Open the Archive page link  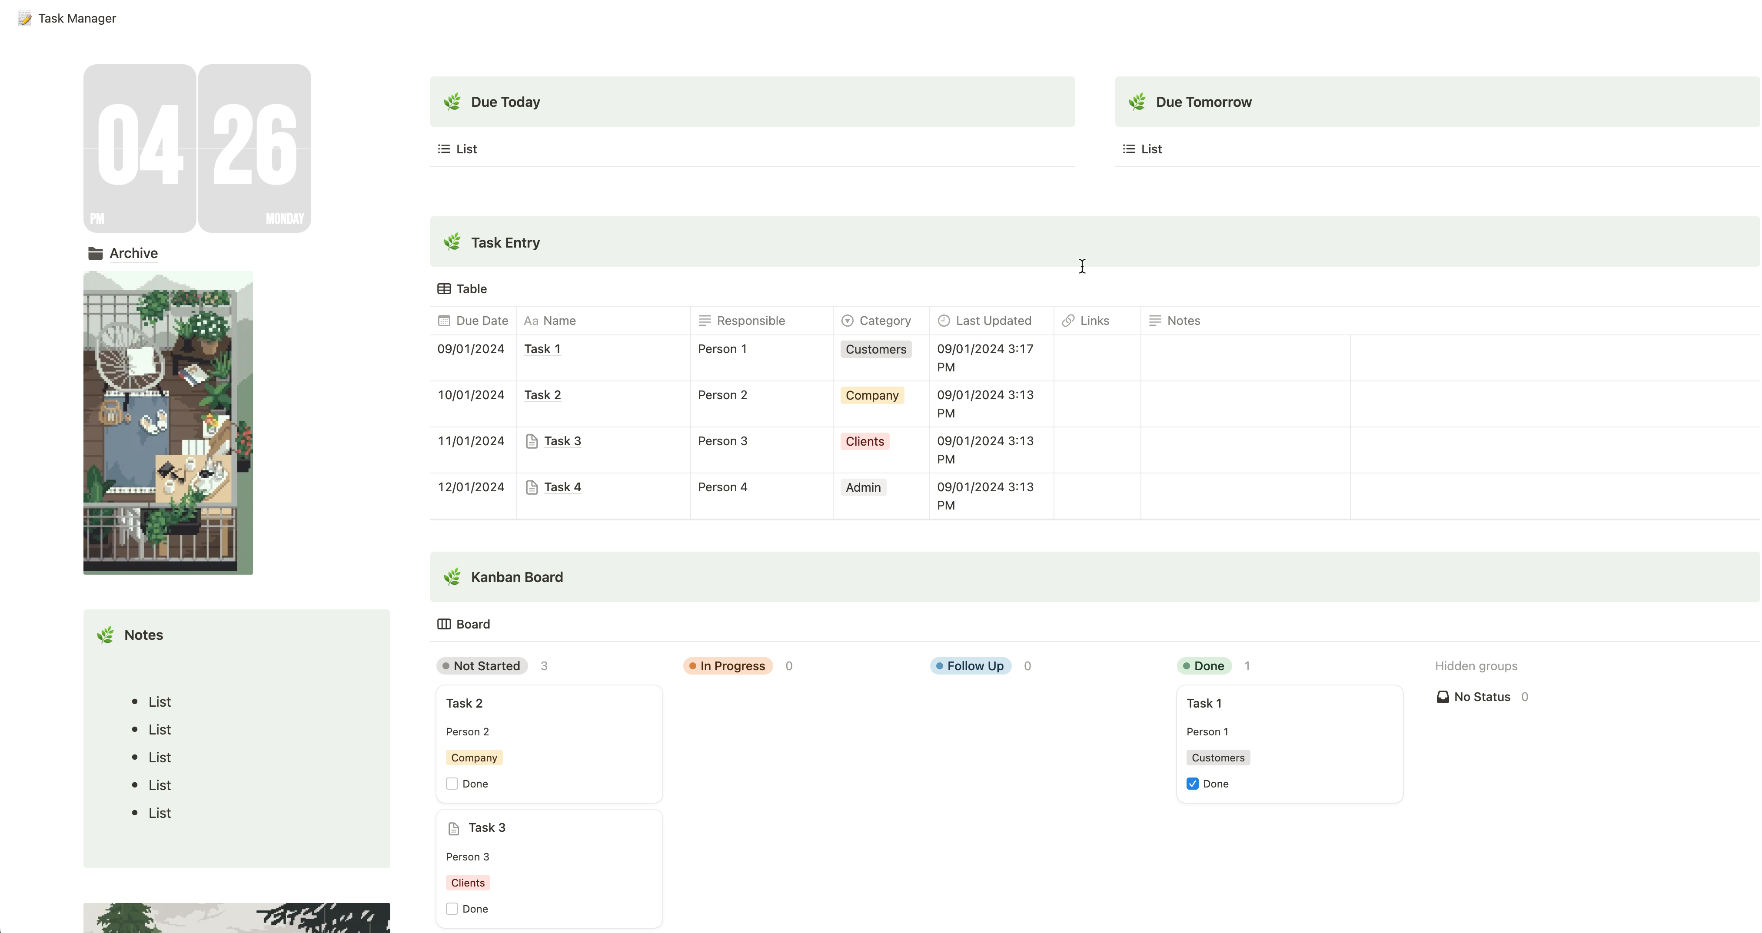(x=133, y=254)
